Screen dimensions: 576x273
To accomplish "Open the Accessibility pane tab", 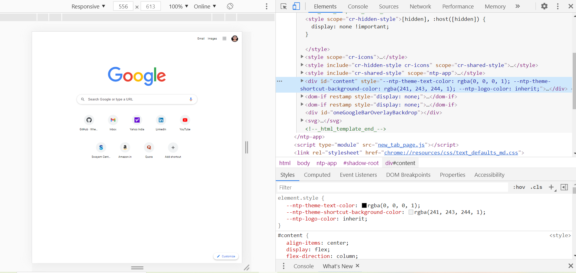I will pos(489,175).
